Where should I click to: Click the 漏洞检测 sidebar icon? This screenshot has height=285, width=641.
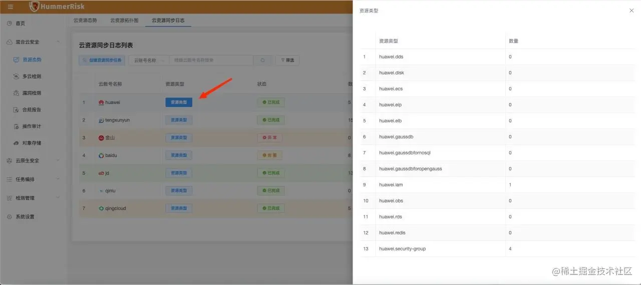point(17,93)
